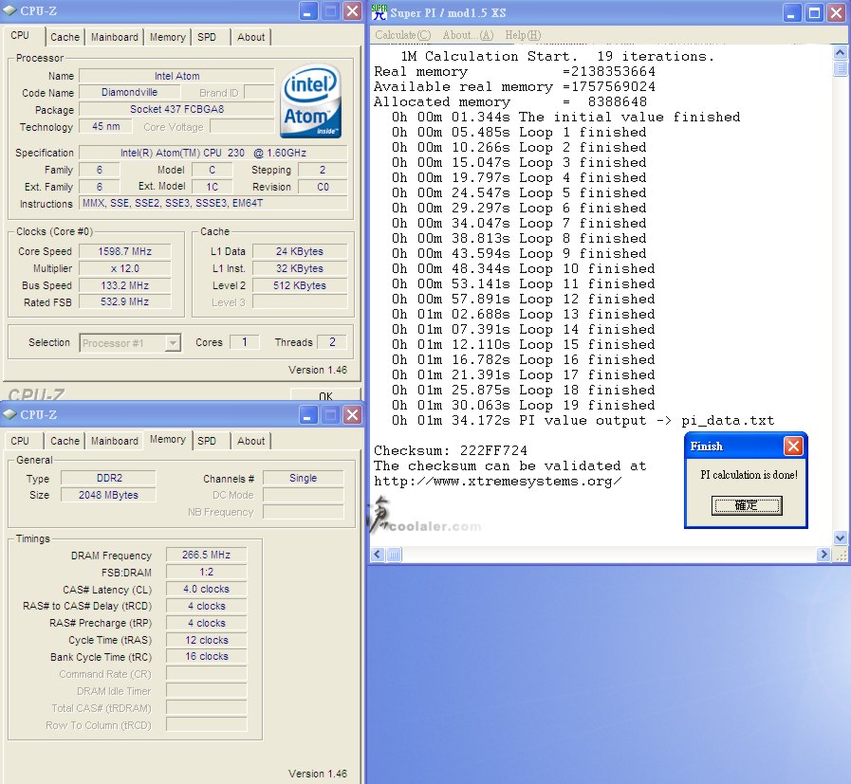Click the L1 Data value 24 KBytes
Image resolution: width=851 pixels, height=784 pixels.
pyautogui.click(x=300, y=251)
